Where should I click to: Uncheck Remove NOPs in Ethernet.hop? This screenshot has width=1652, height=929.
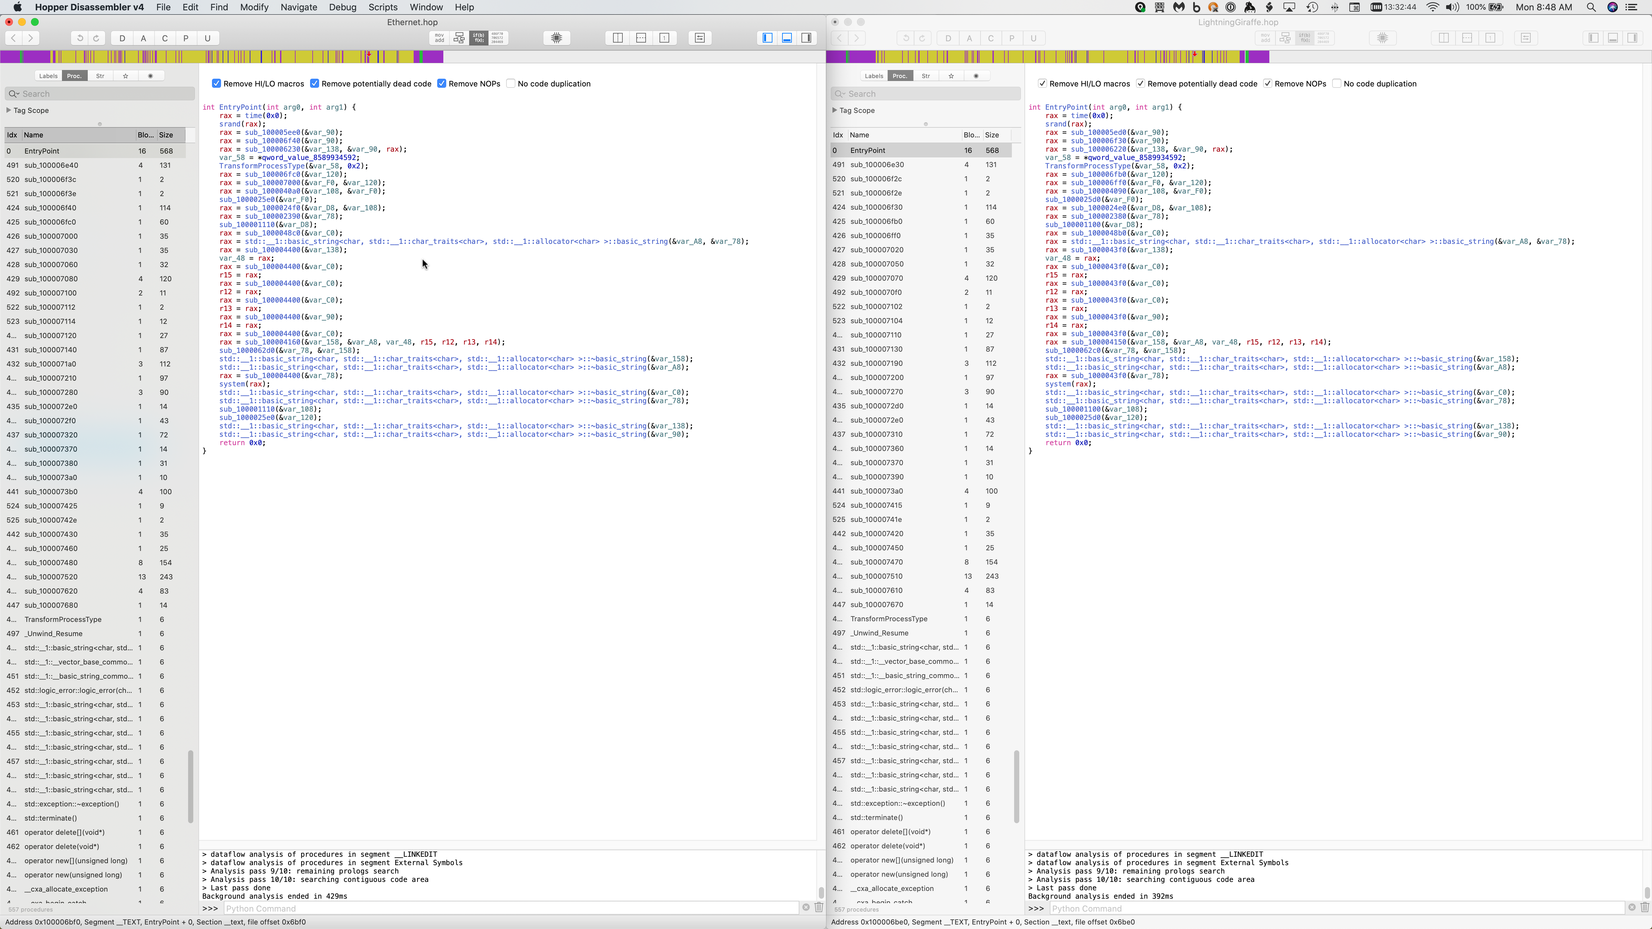[x=442, y=83]
